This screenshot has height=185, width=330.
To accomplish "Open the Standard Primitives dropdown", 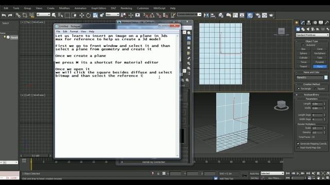I will pos(312,35).
